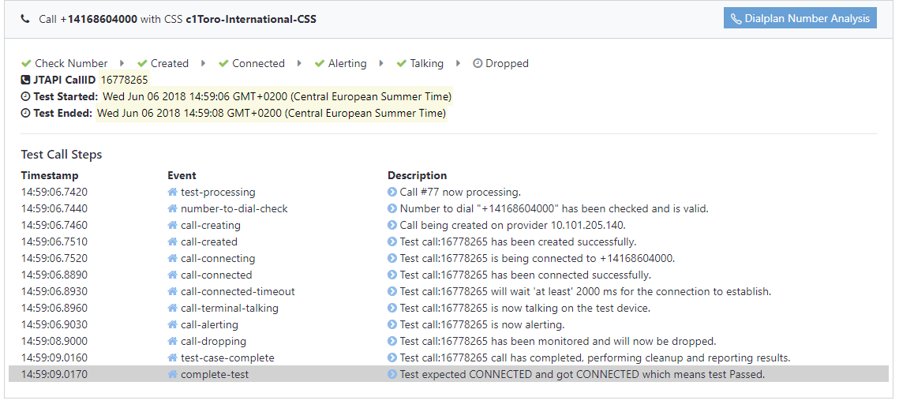This screenshot has width=899, height=408.
Task: Click the clock icon next to Test Started
Action: (25, 96)
